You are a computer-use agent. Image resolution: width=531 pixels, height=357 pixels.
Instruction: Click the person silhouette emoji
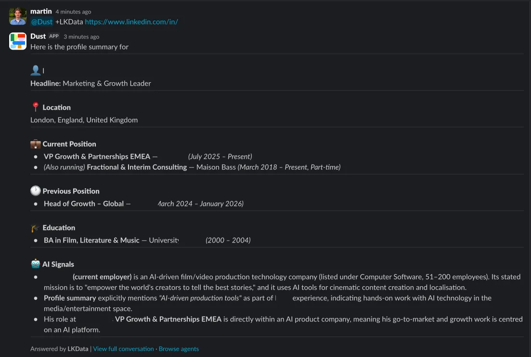36,70
